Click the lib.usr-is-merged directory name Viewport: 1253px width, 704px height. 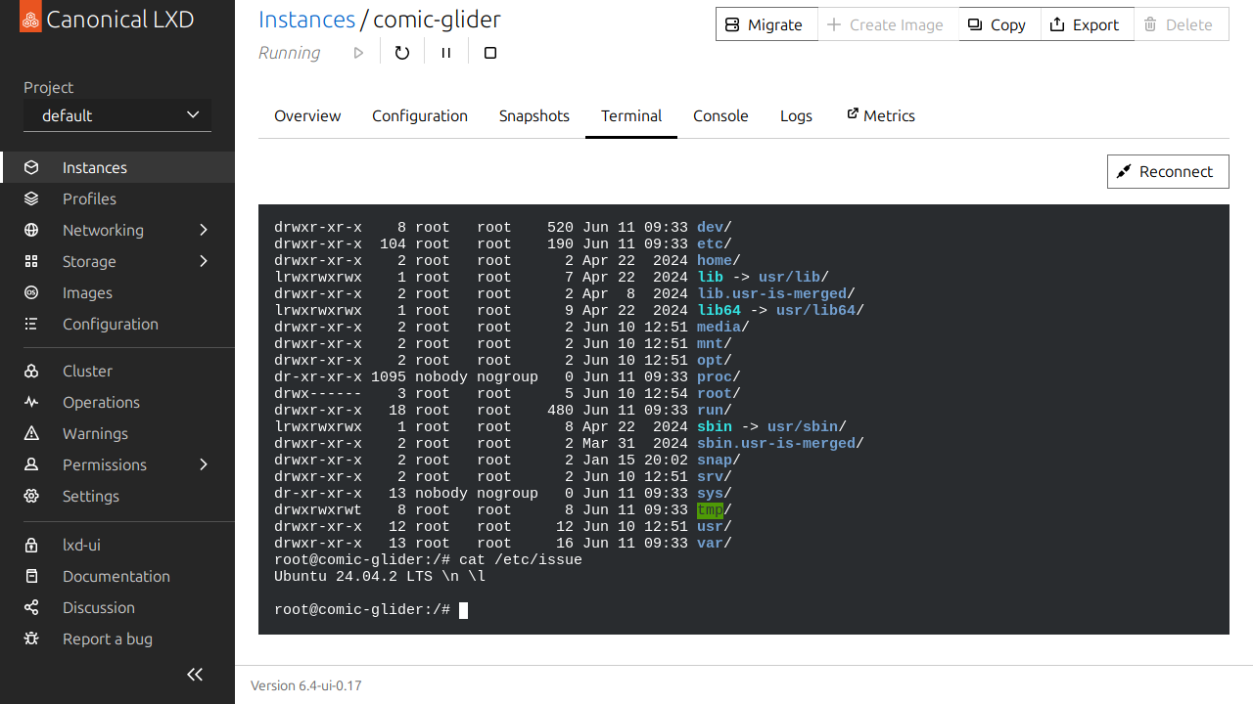pyautogui.click(x=771, y=293)
